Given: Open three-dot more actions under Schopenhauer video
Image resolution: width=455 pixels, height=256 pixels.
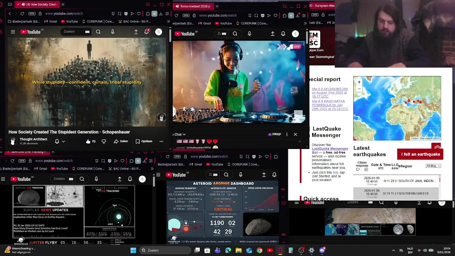Looking at the screenshot, I should coord(161,141).
